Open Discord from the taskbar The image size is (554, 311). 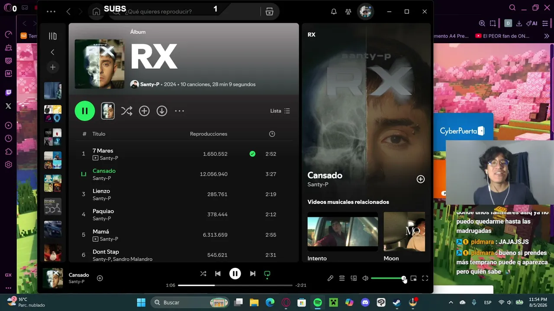click(365, 302)
